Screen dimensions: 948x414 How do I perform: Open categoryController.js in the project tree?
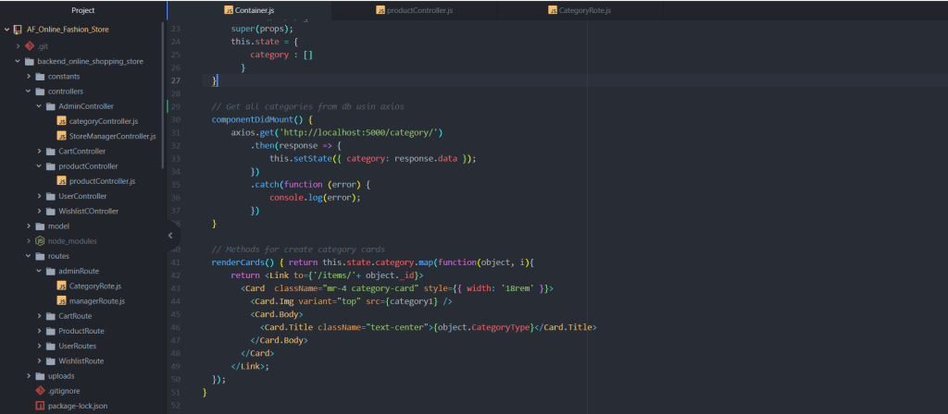pos(103,121)
